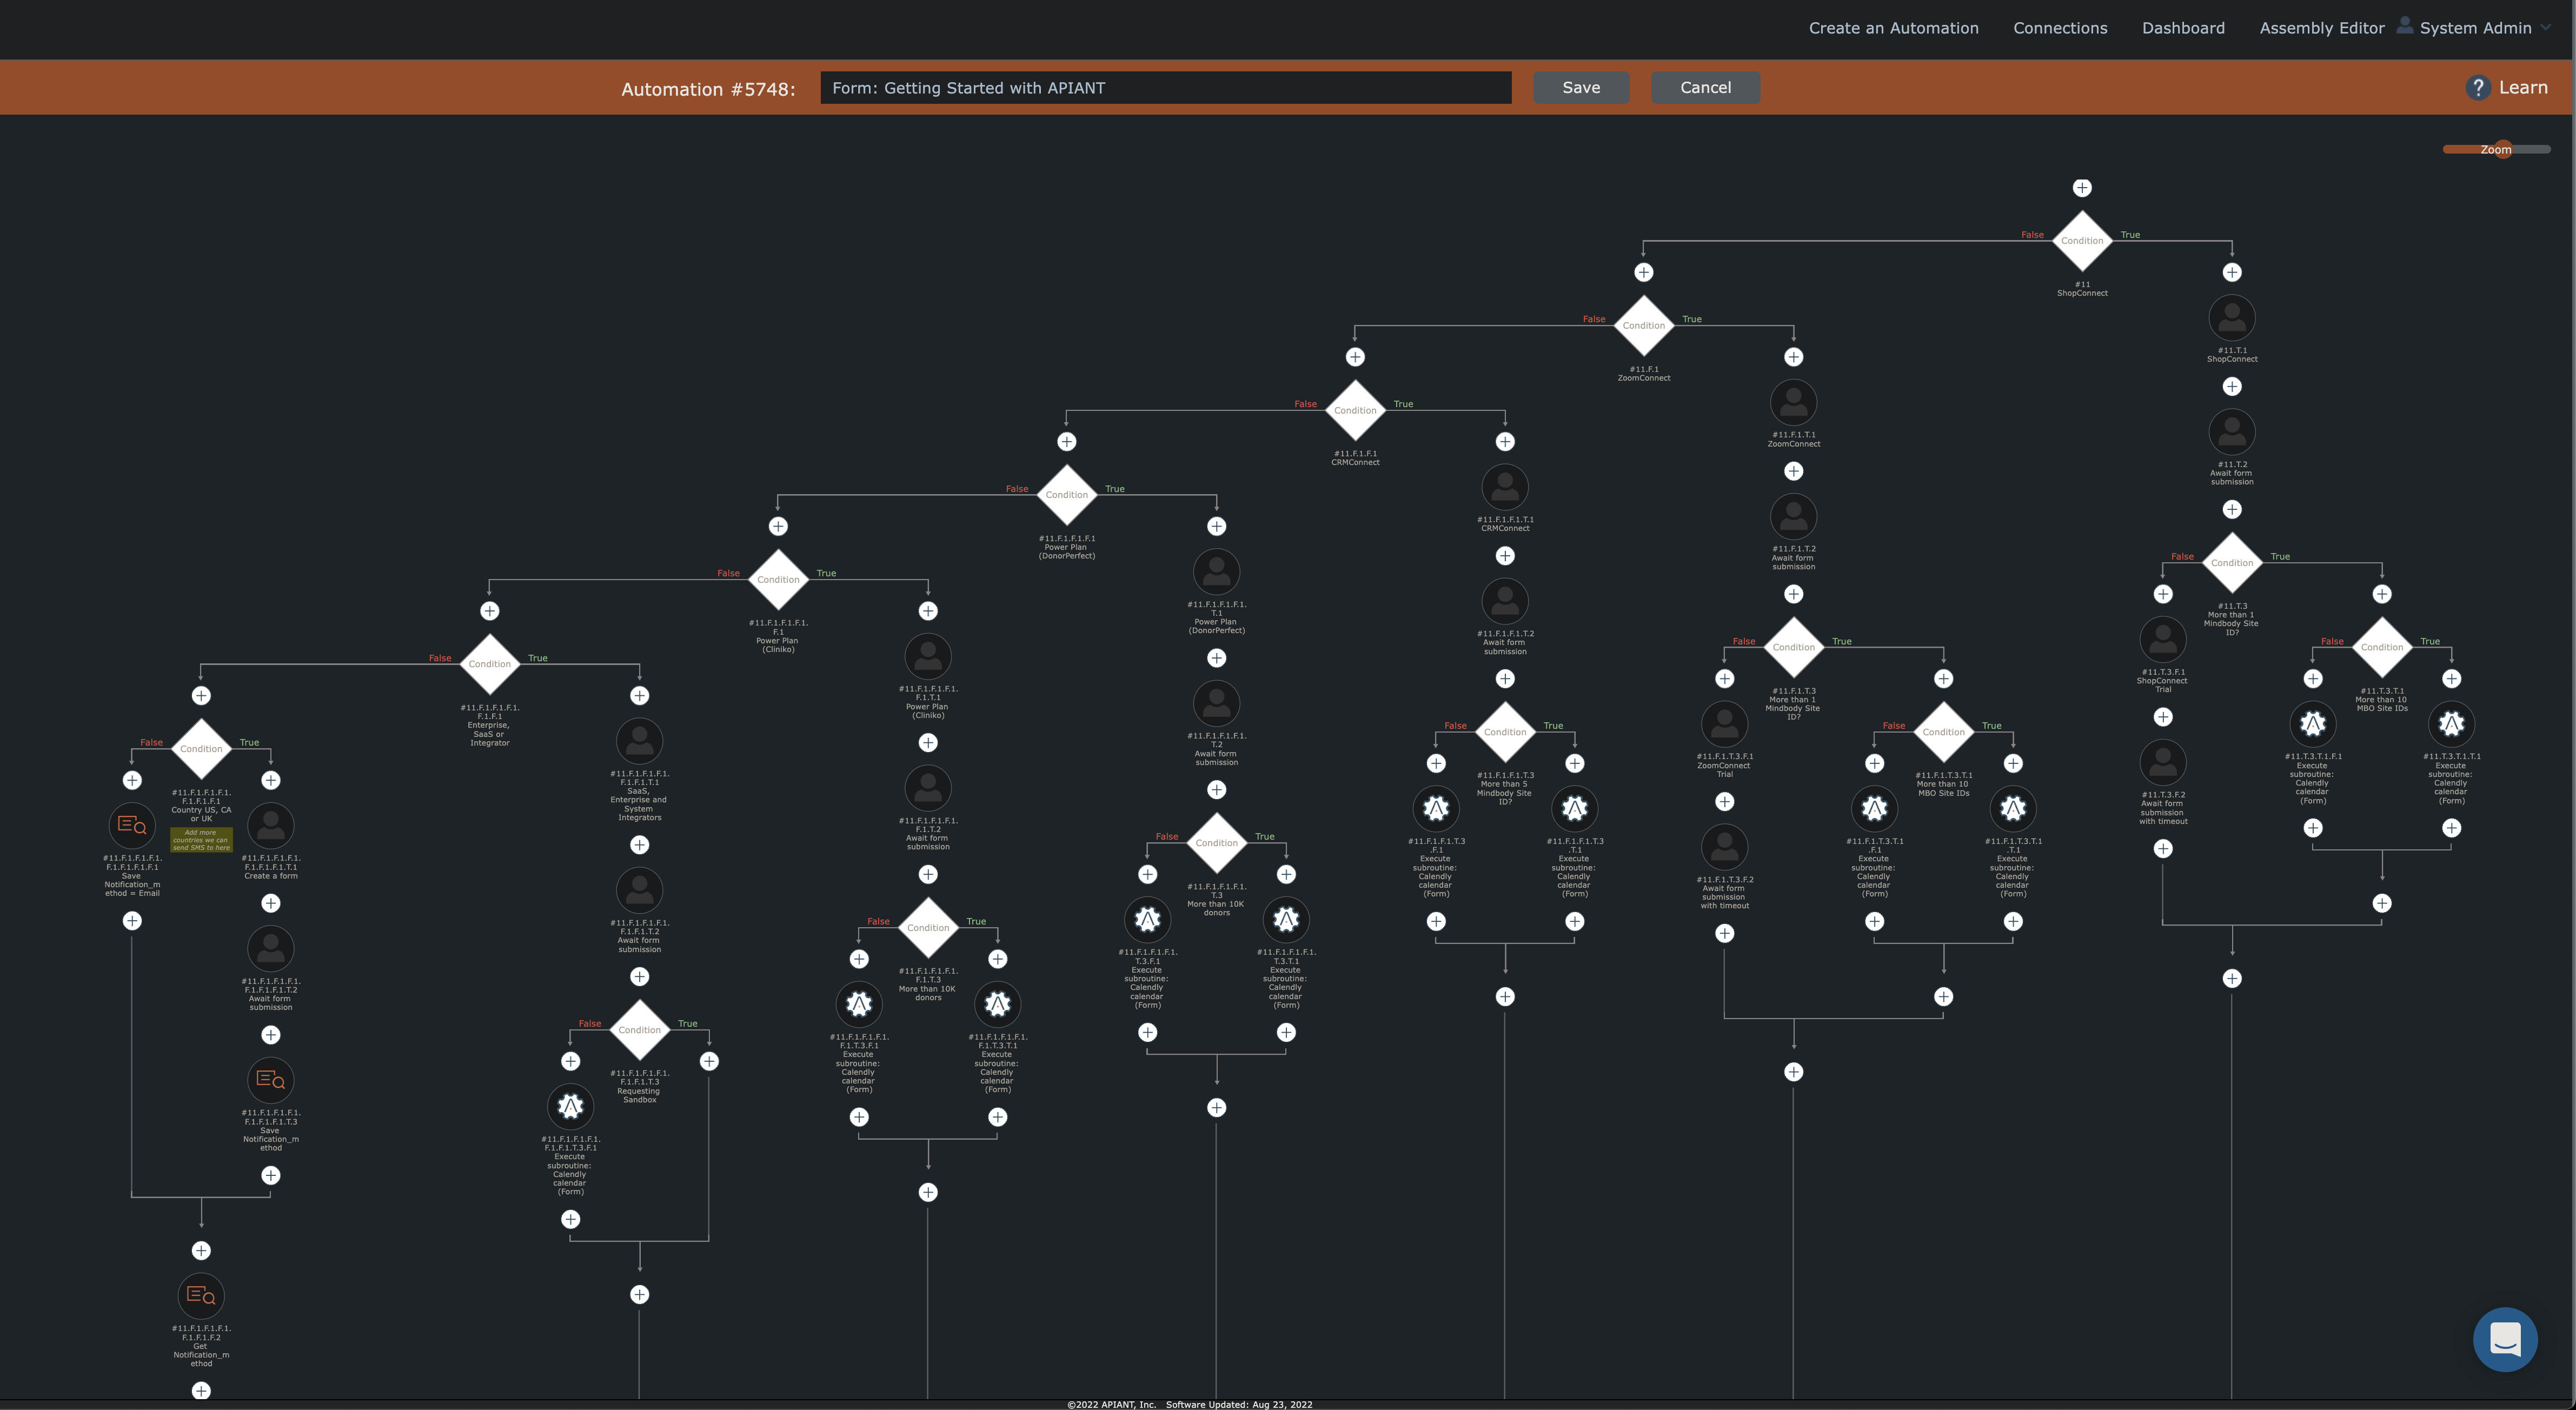Select the ZoomConnect condition diamond #11.F.1
The height and width of the screenshot is (1410, 2576).
pyautogui.click(x=1643, y=325)
